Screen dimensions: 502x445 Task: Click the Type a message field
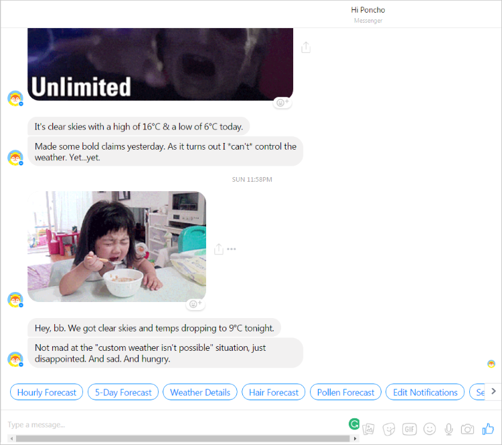click(176, 424)
